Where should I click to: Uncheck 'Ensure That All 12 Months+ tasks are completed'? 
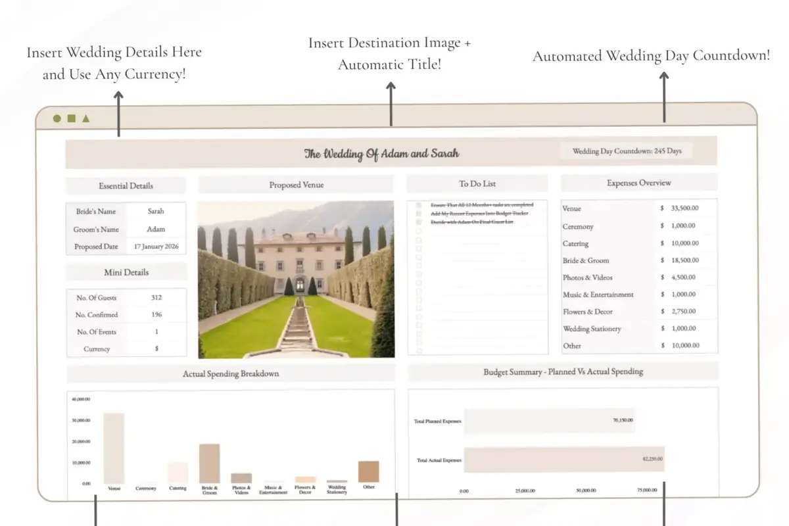point(418,204)
